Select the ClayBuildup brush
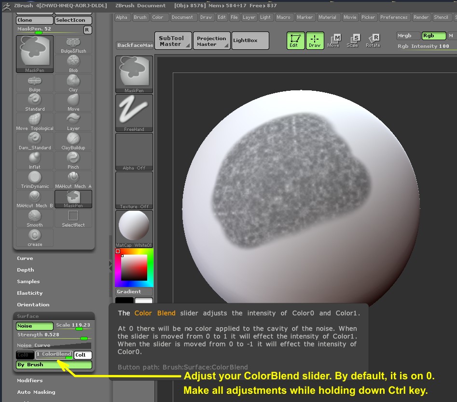Screen dimensions: 457x402 point(73,141)
